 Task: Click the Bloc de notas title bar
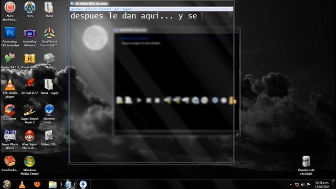[151, 4]
